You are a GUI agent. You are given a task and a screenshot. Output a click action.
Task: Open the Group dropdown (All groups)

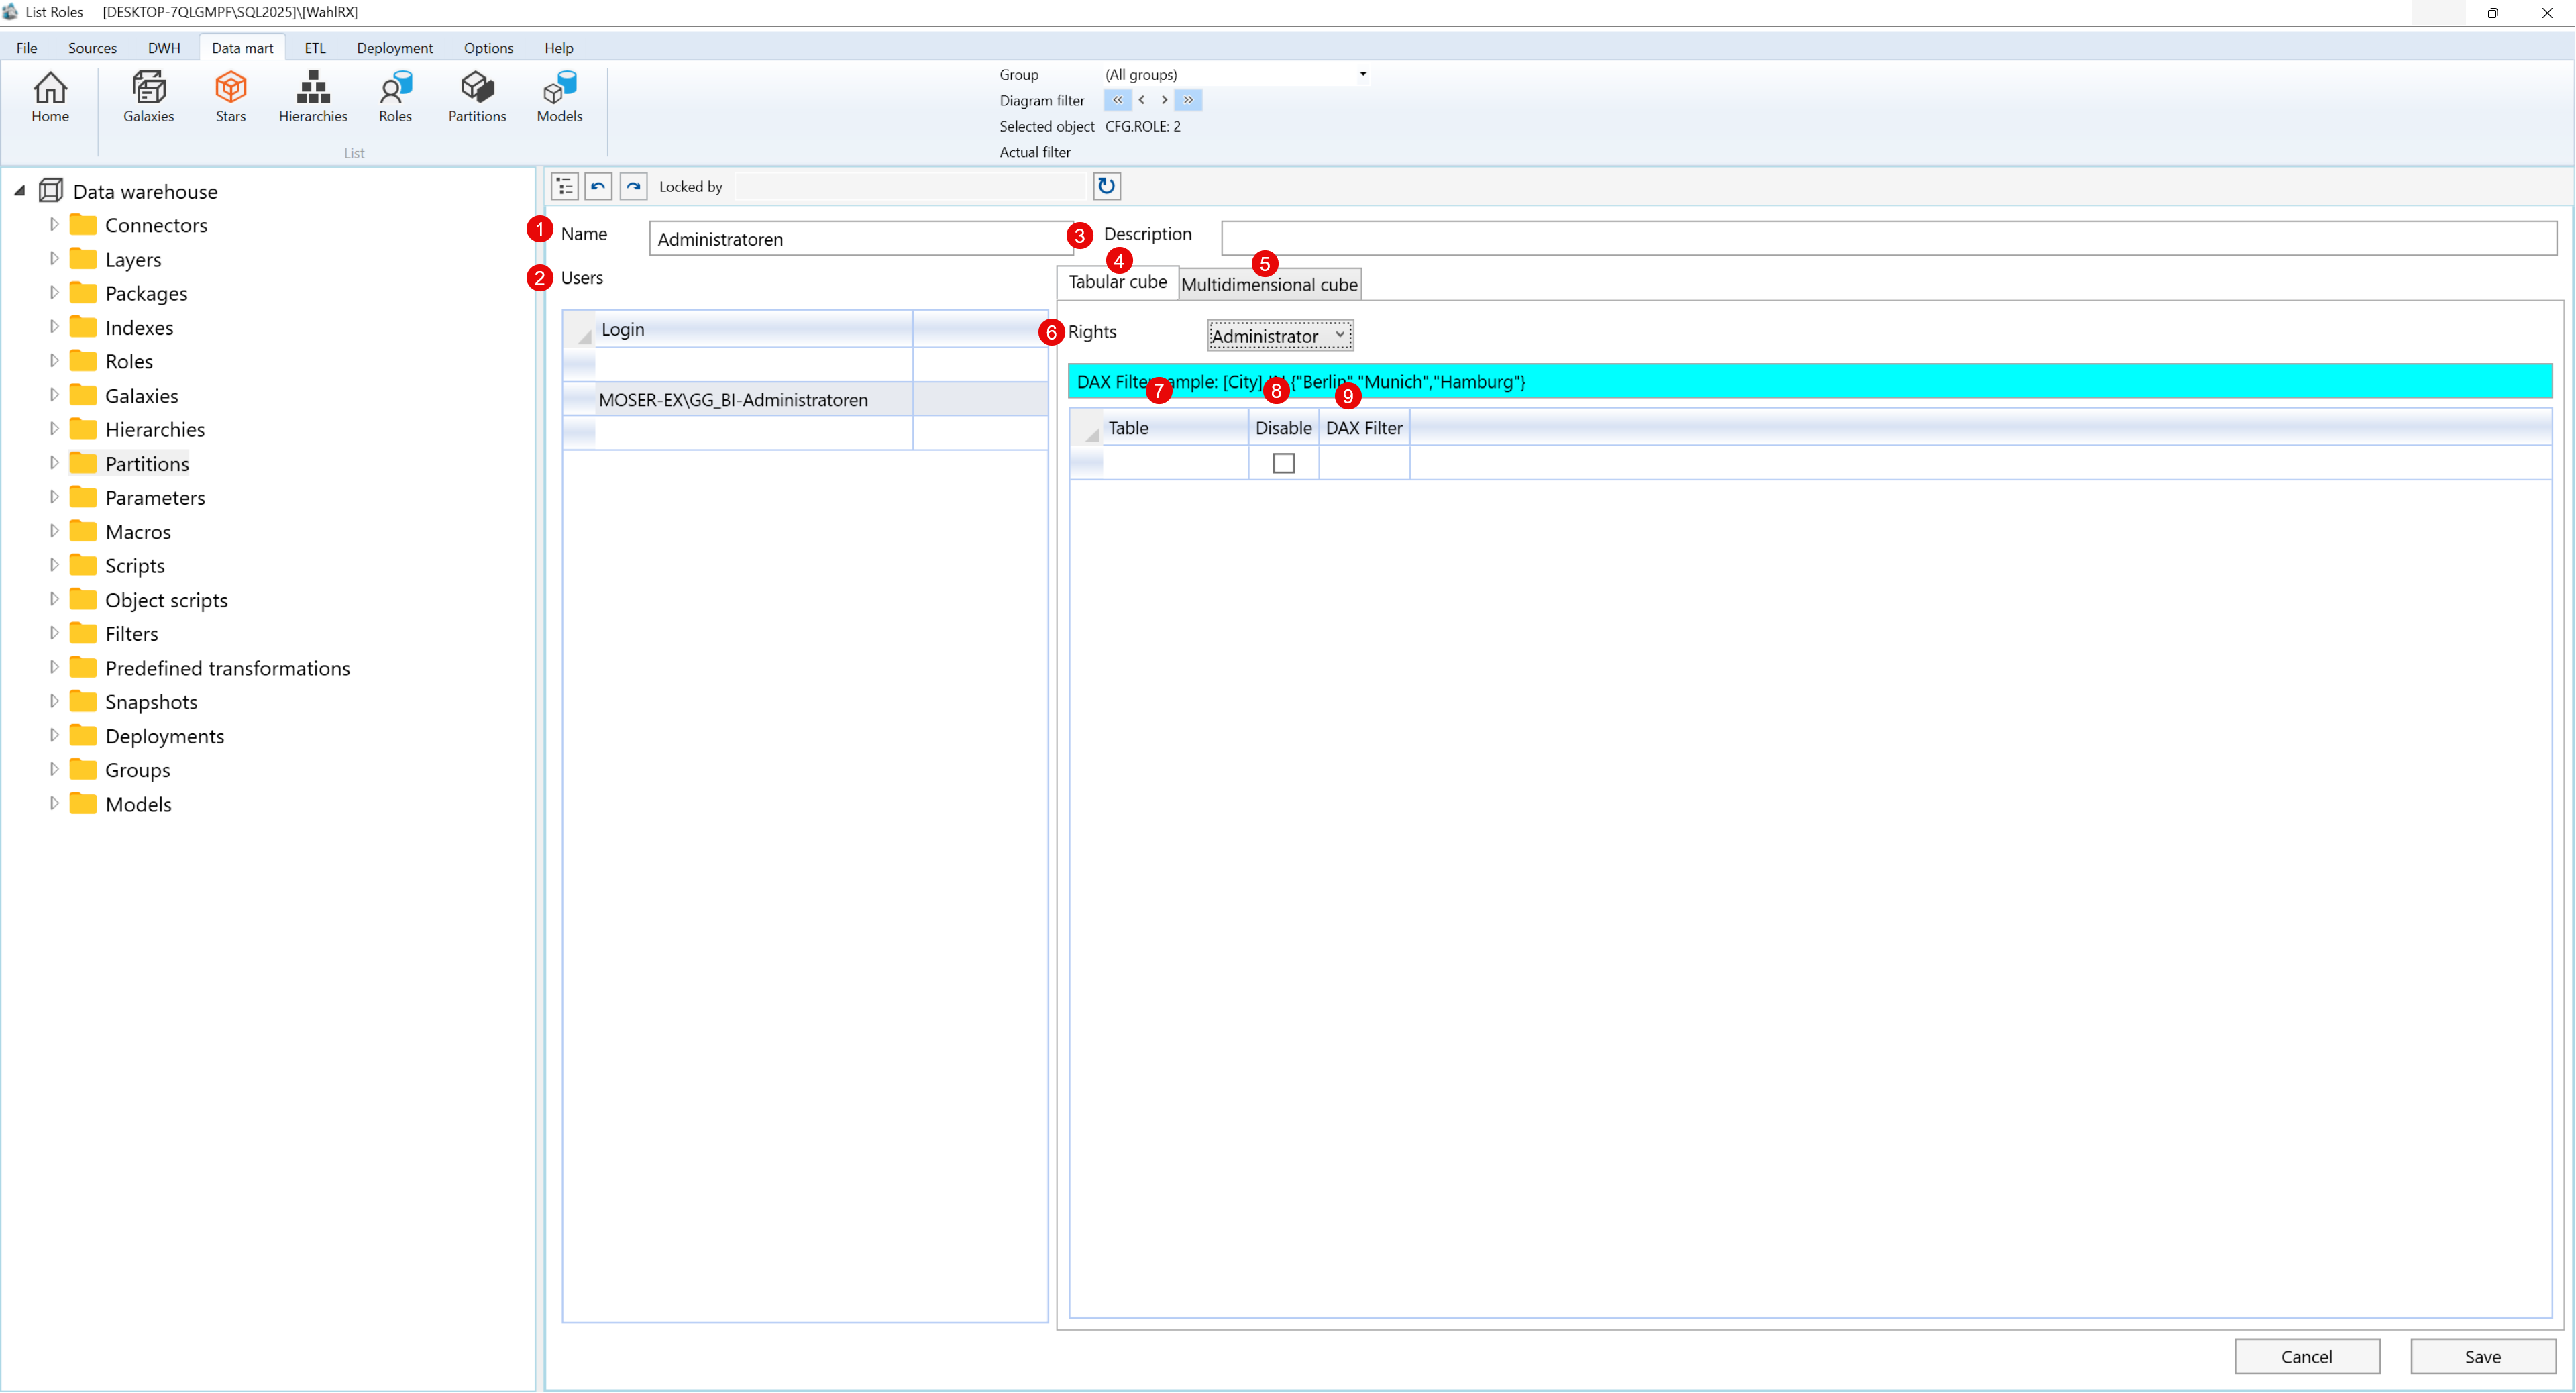coord(1235,74)
